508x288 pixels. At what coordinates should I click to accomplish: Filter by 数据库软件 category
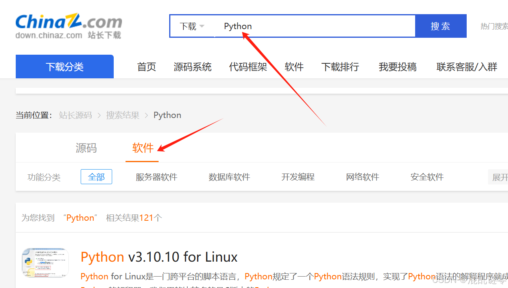click(229, 177)
